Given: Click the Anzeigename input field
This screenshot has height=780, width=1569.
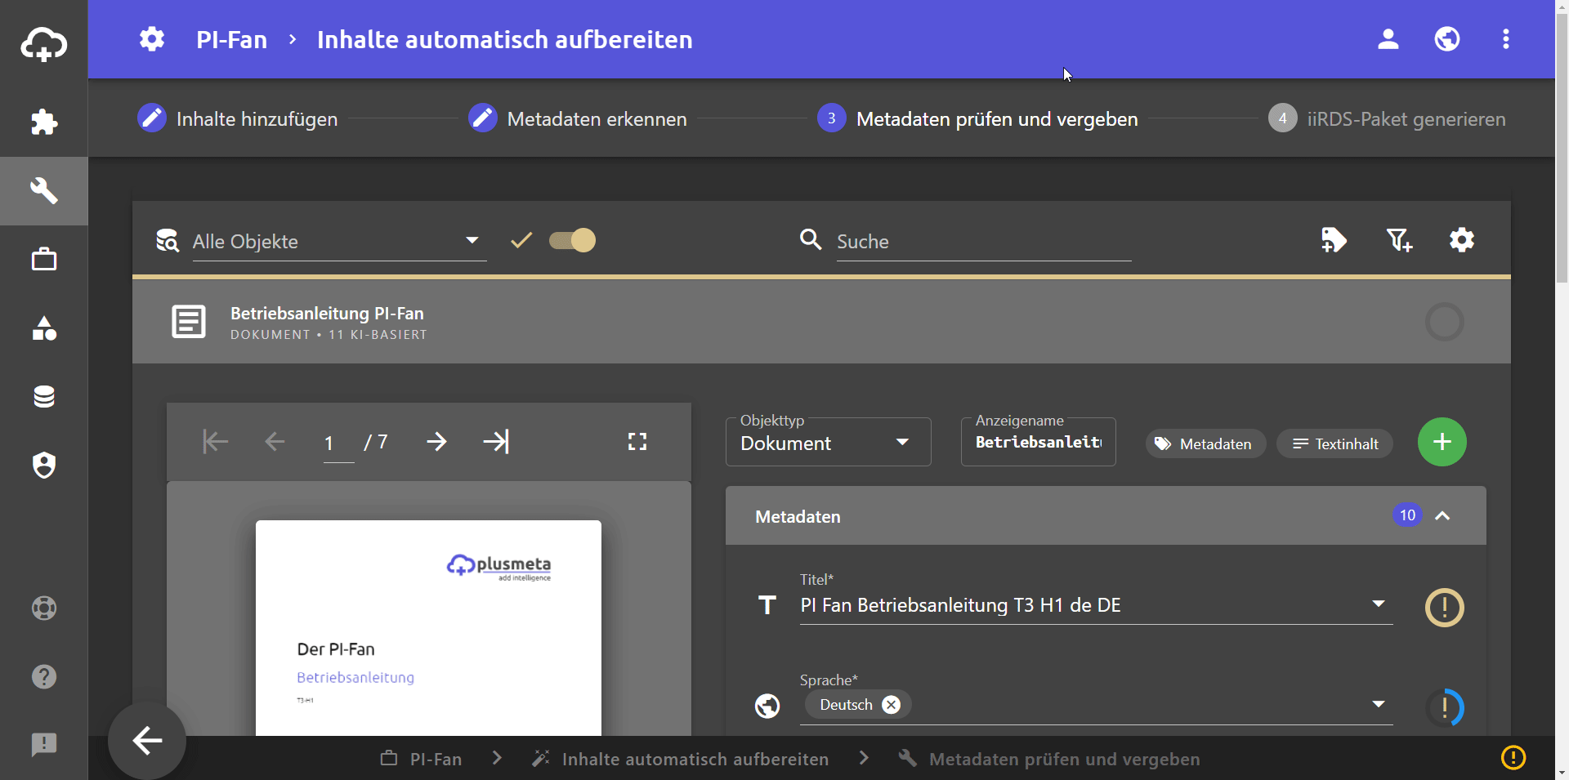Looking at the screenshot, I should pos(1039,443).
